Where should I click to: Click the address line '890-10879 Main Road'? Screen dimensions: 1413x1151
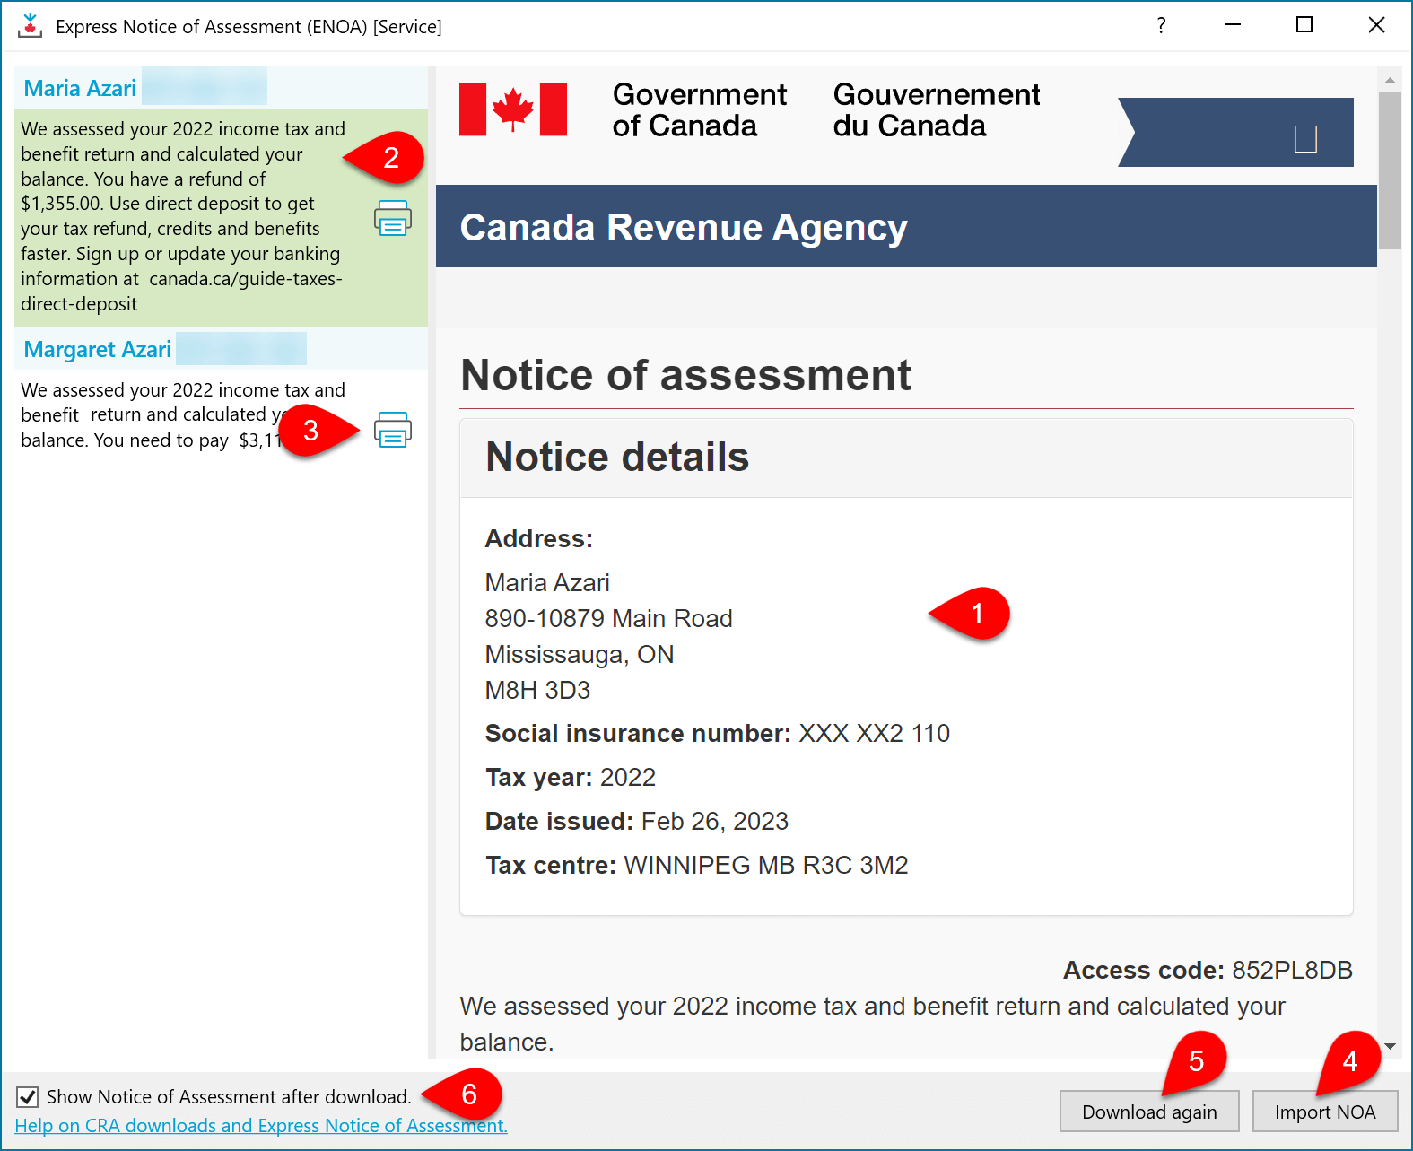[x=608, y=618]
